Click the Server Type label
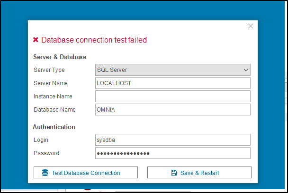 click(x=49, y=70)
